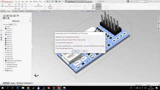The height and width of the screenshot is (90, 160).
Task: Open the Sort order dropdown
Action: (x=12, y=24)
